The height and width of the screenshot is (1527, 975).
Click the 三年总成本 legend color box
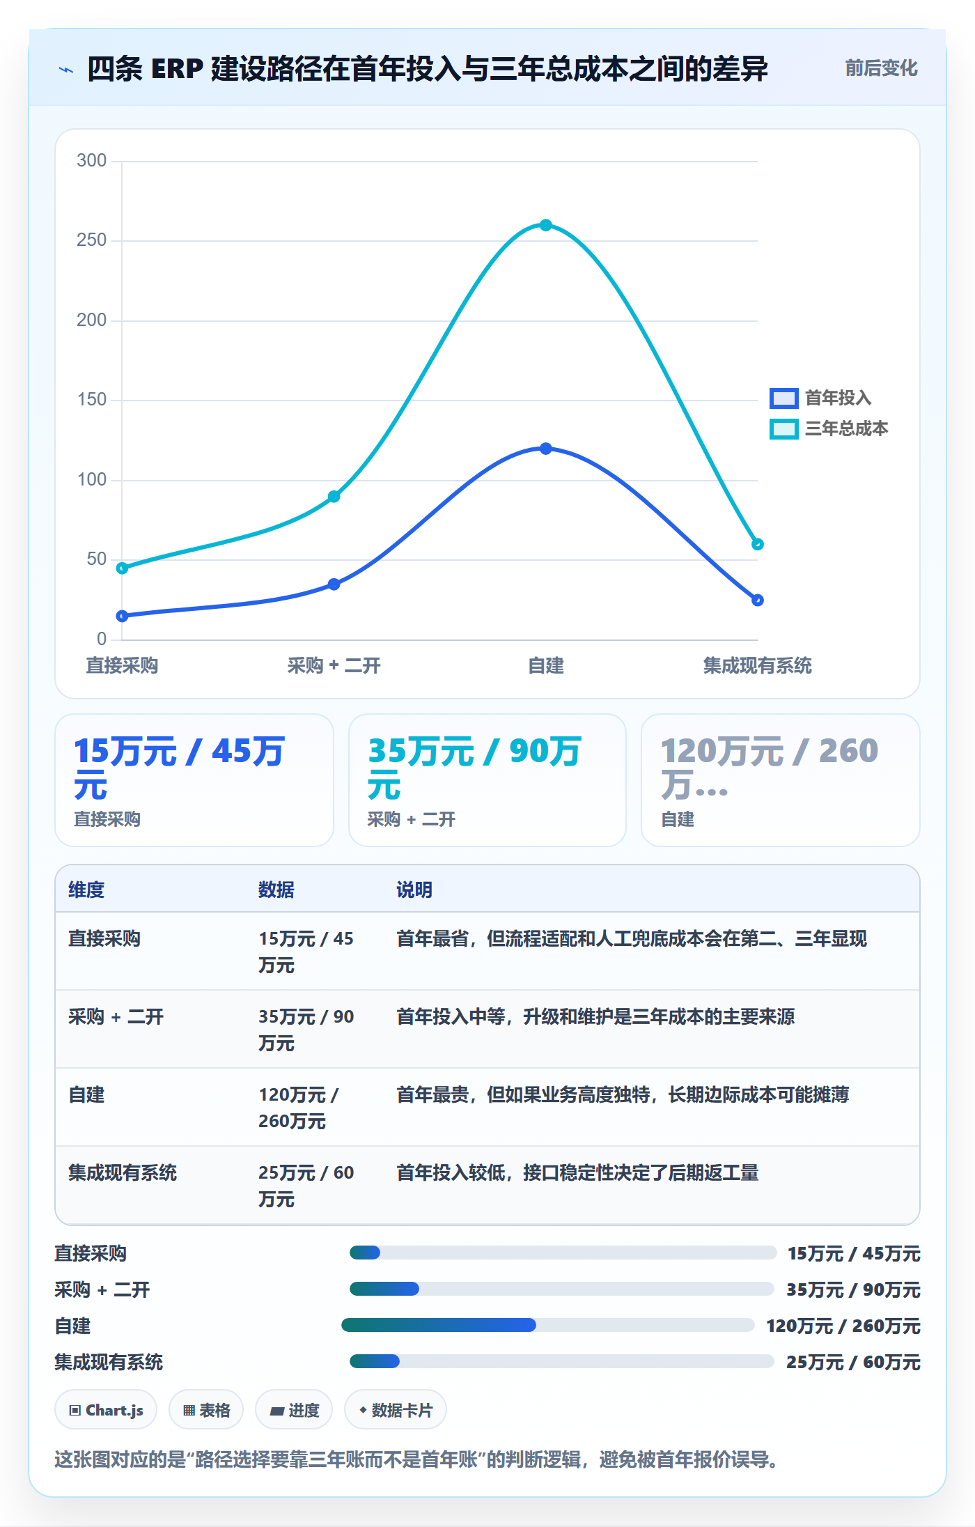click(783, 428)
